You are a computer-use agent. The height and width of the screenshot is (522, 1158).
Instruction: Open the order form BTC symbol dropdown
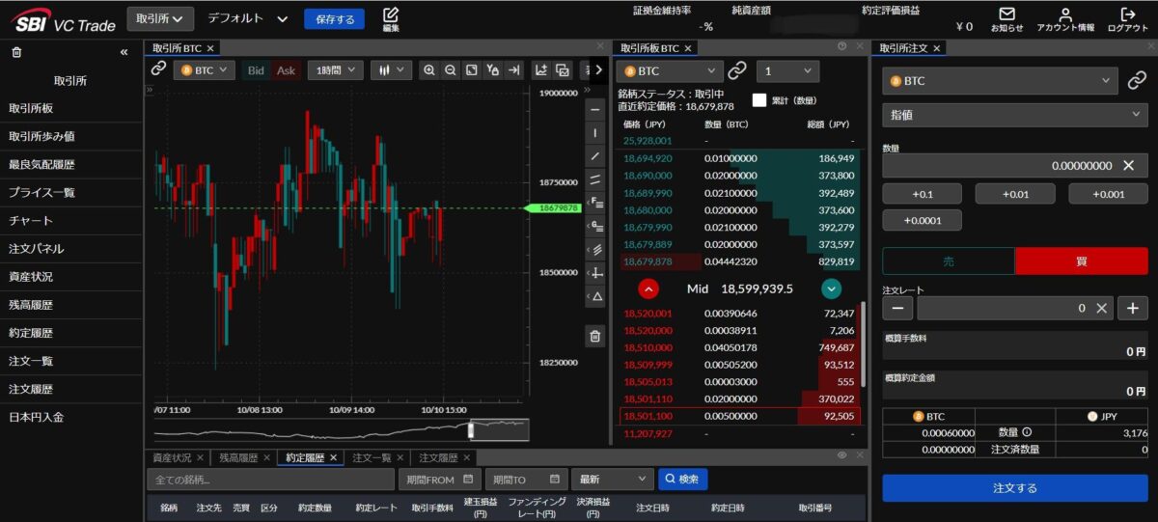1000,81
